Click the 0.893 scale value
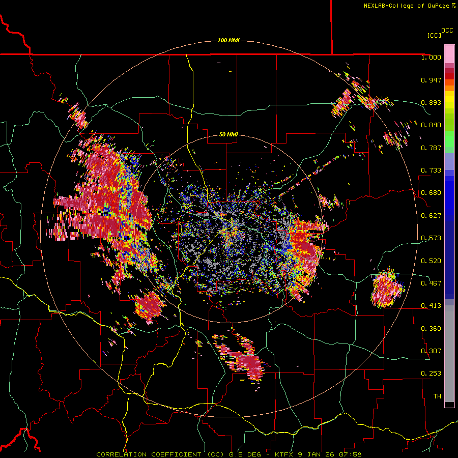 [x=431, y=102]
